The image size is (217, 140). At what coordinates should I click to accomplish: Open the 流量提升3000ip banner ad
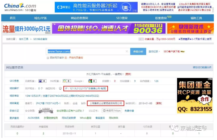point(26,29)
